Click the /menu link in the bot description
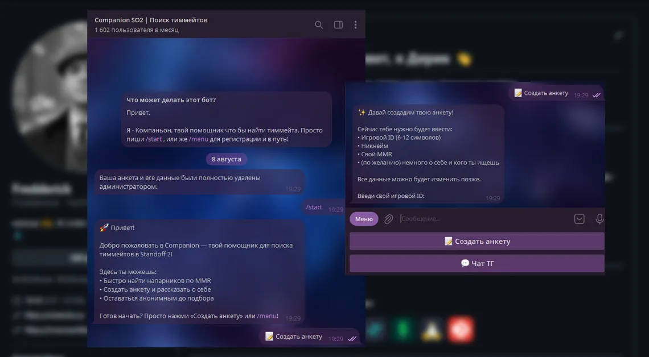The height and width of the screenshot is (357, 649). point(199,139)
